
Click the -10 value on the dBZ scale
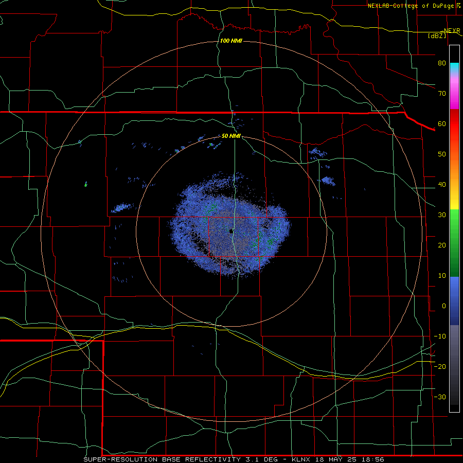click(440, 336)
